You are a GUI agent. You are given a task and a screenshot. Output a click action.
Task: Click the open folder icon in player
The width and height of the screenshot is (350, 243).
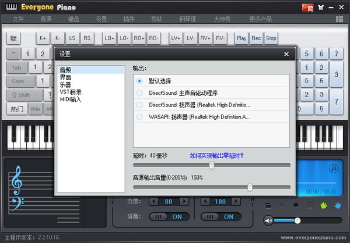click(268, 205)
